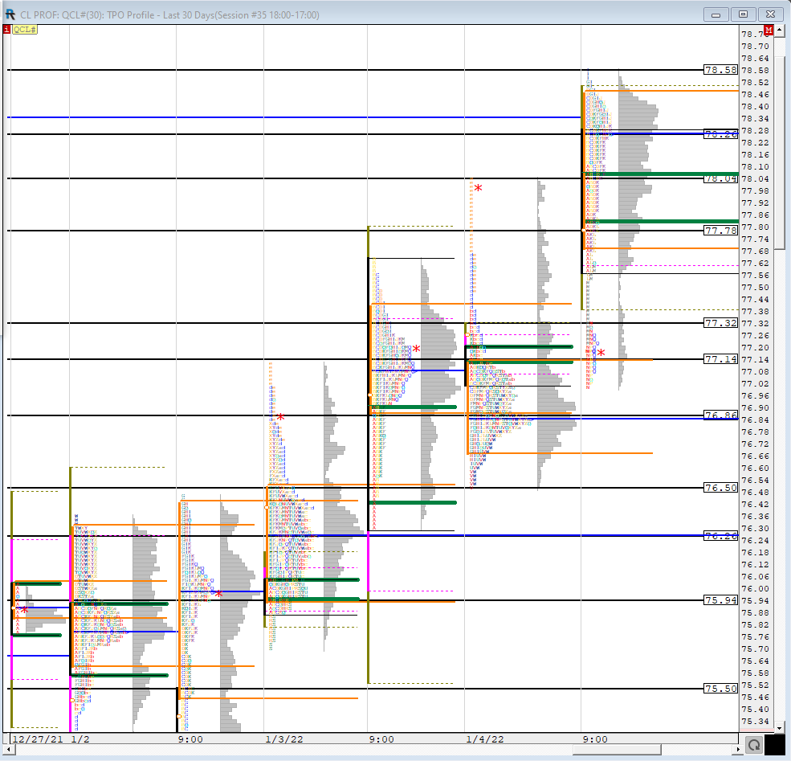Viewport: 791px width, 761px height.
Task: Click the 12/27/21 date label
Action: coord(38,739)
